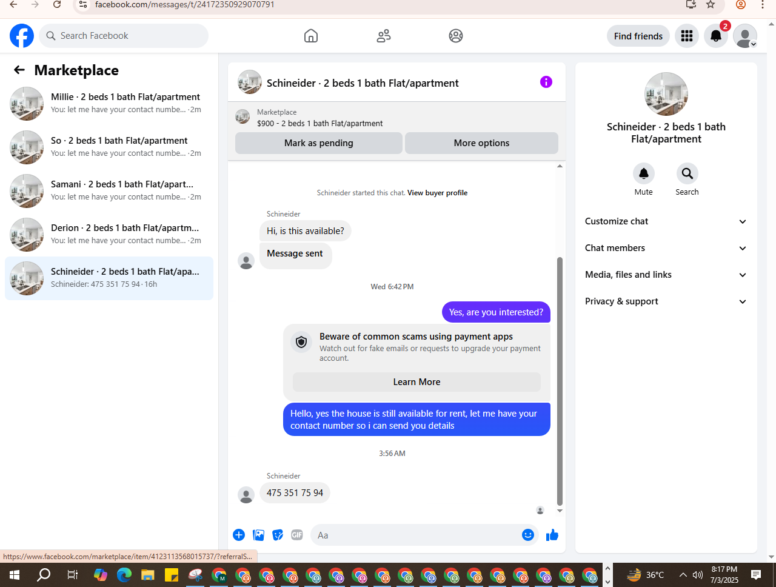Open Windows Start menu
Screen dimensions: 776x587
[15, 575]
